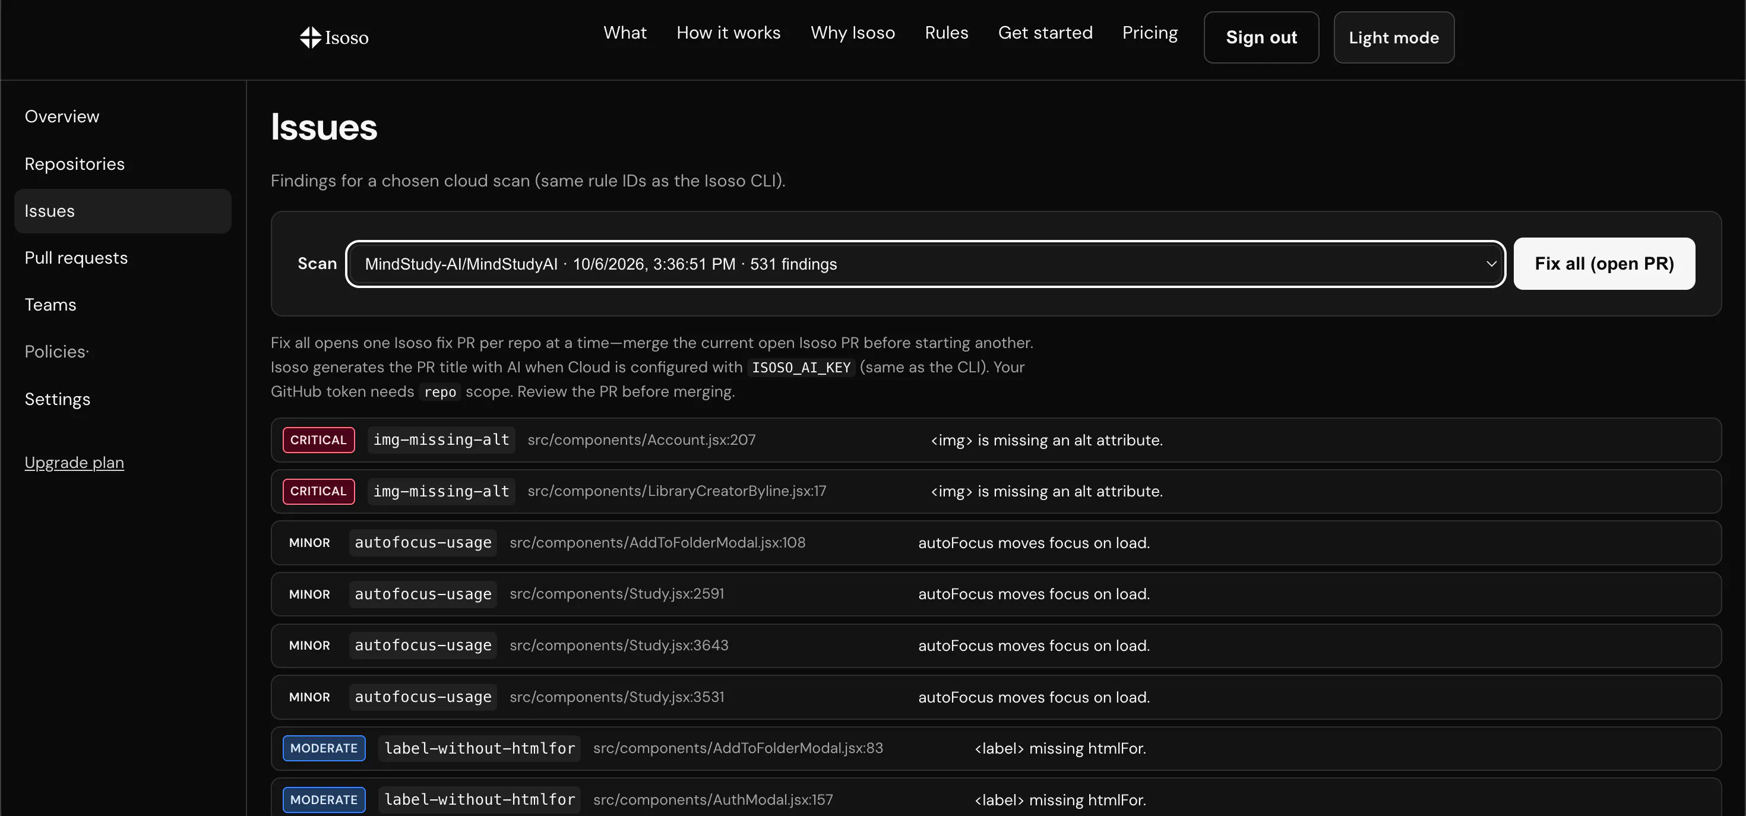Go to Teams in the sidebar

click(x=123, y=305)
